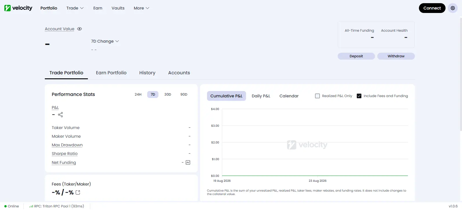Click the green Online status dot
The width and height of the screenshot is (462, 210).
tap(5, 206)
